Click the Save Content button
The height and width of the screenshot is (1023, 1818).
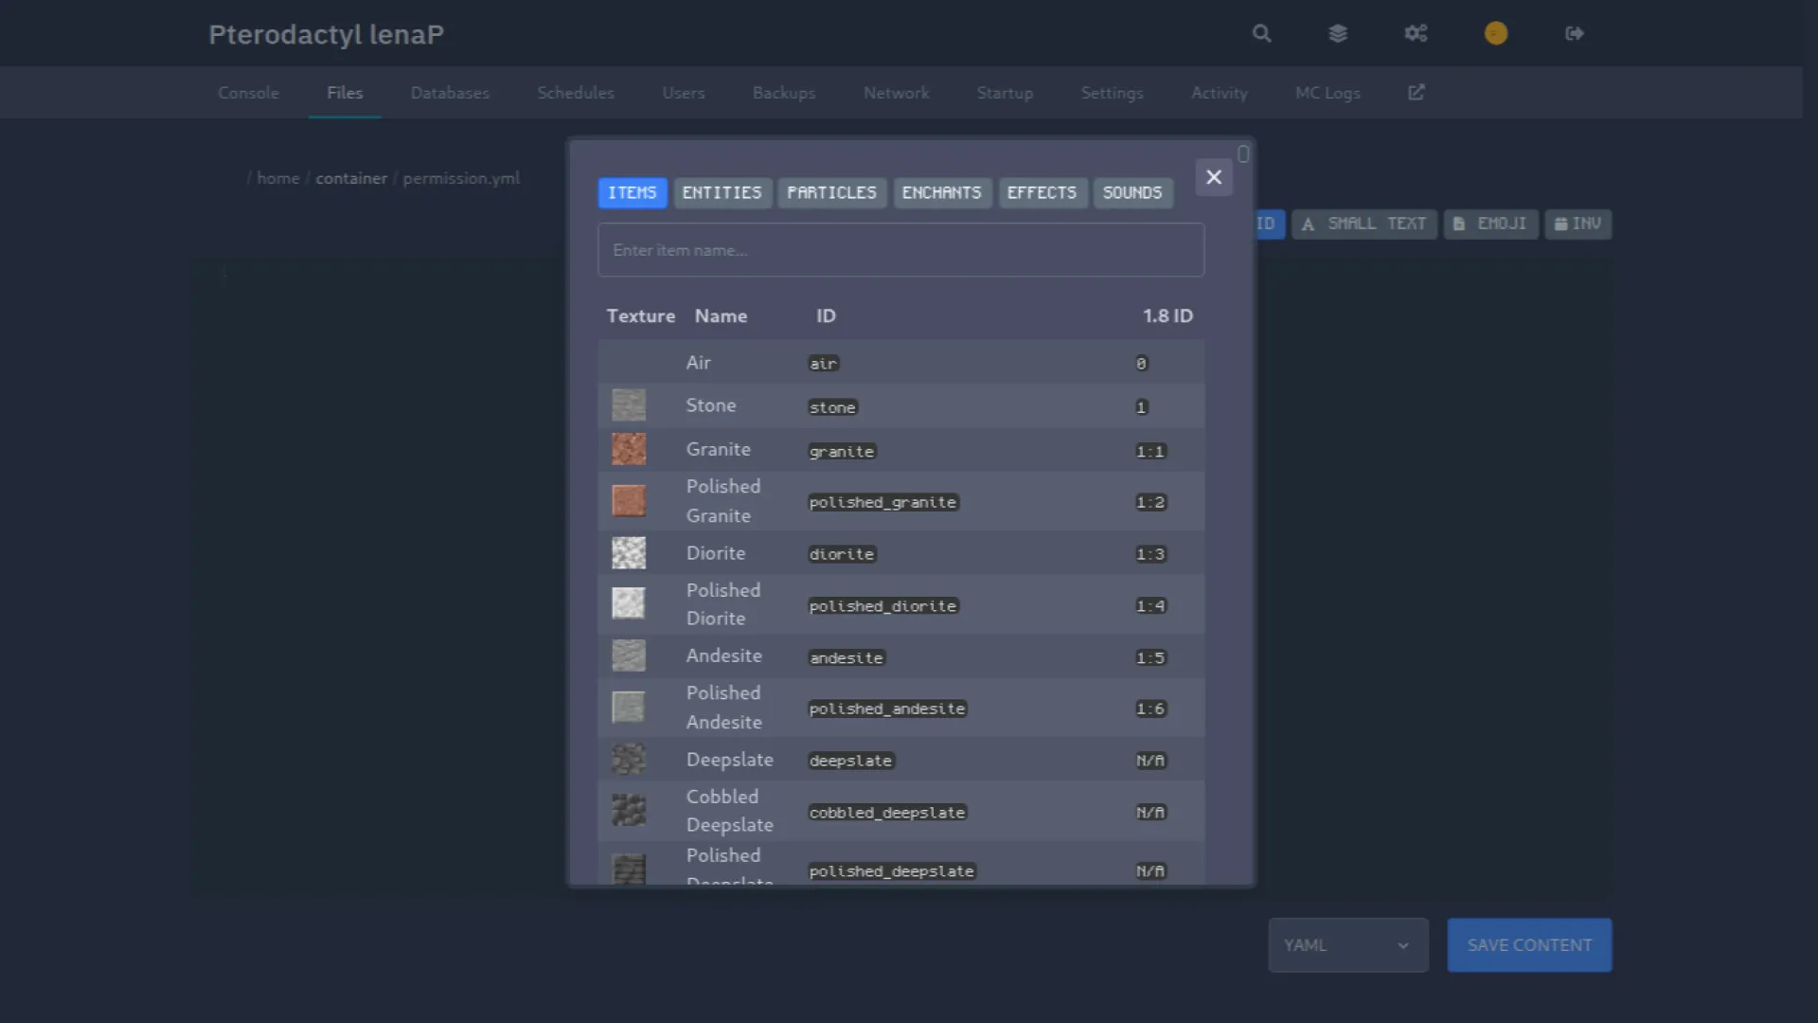click(1528, 944)
